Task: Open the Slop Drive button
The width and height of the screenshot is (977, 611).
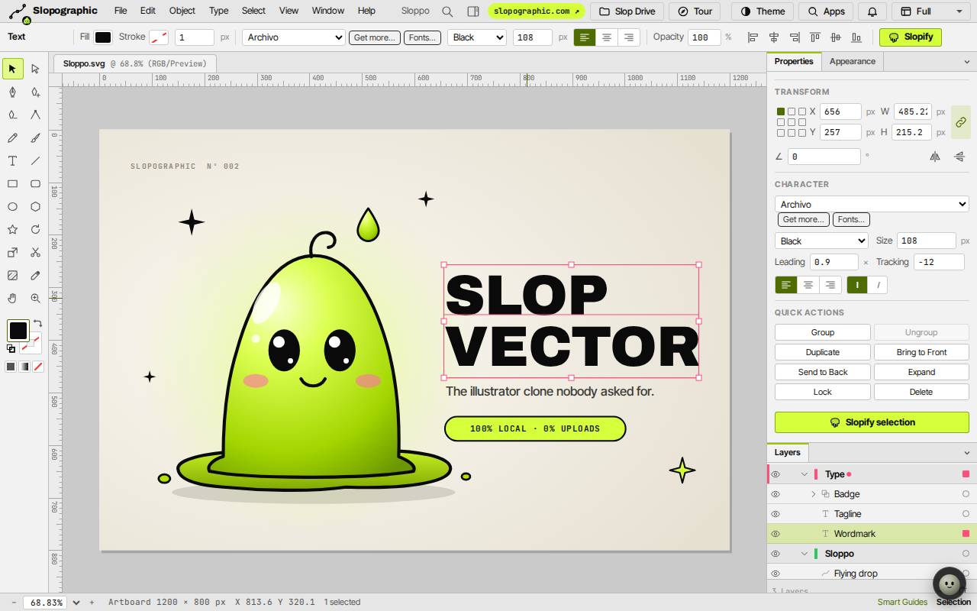Action: coord(627,11)
